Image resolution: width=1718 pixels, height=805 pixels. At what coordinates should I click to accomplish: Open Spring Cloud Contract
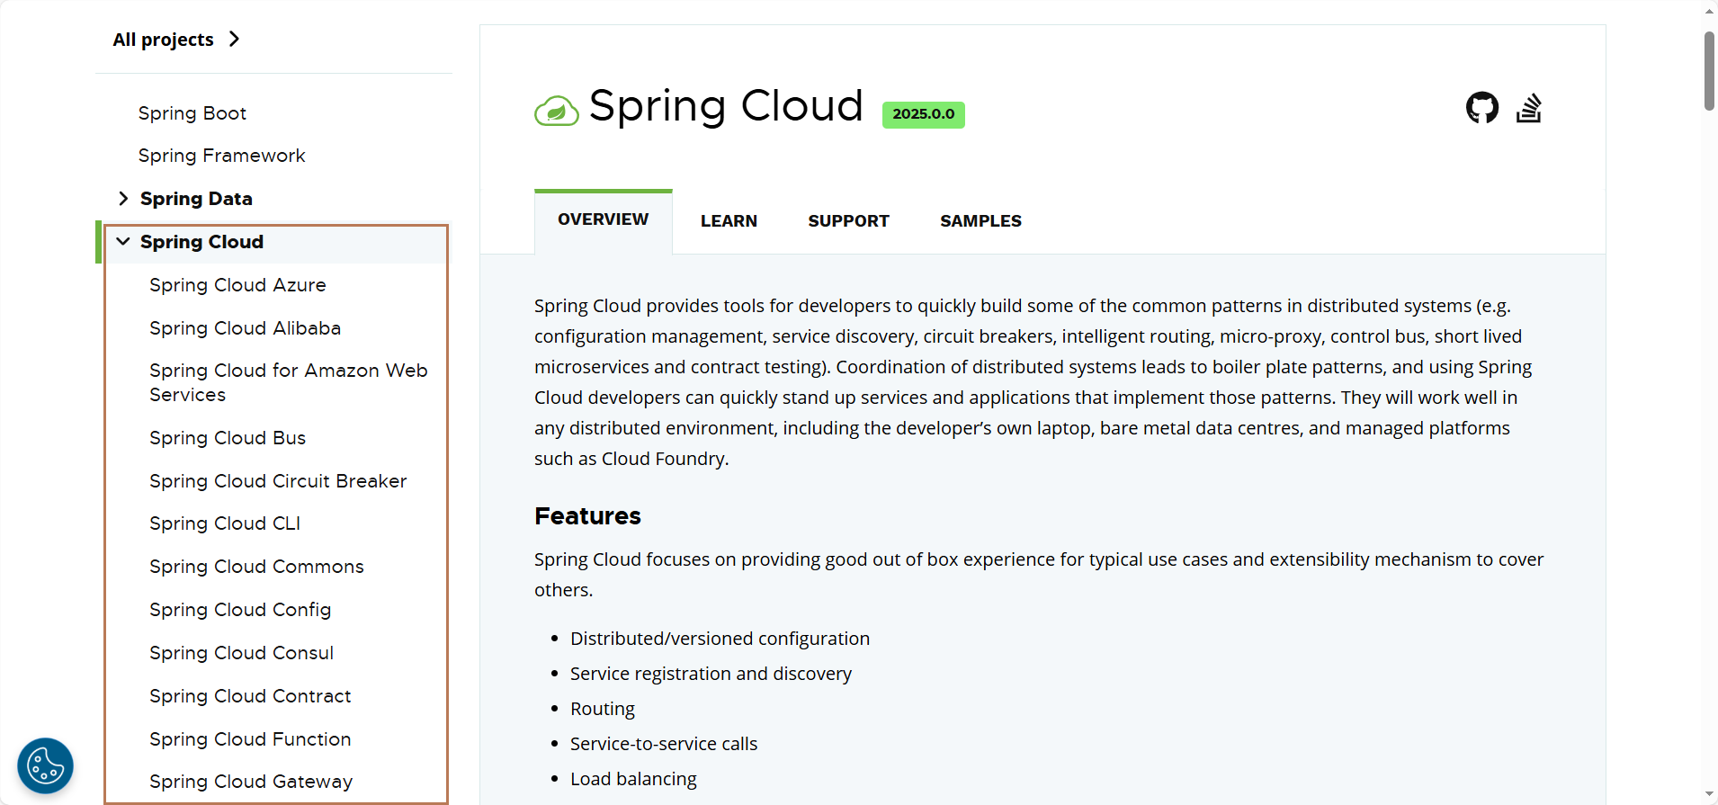[250, 696]
